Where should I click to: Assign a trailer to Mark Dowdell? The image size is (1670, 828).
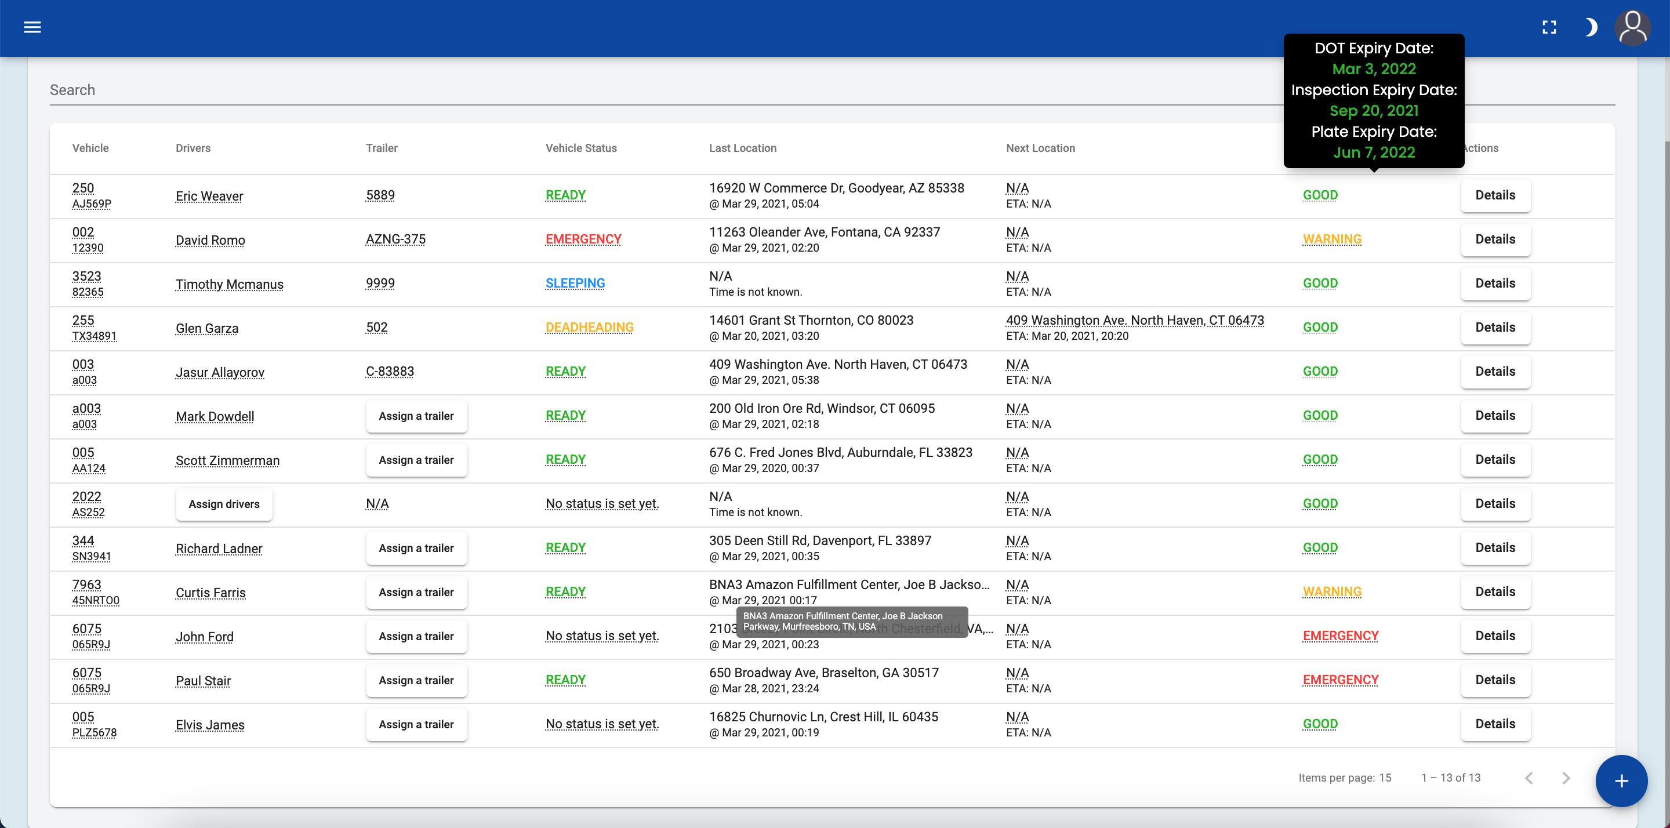coord(416,416)
